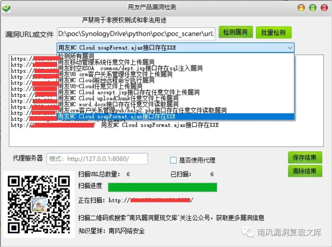
Task: Clear results with 清除结果 button
Action: pos(305,171)
